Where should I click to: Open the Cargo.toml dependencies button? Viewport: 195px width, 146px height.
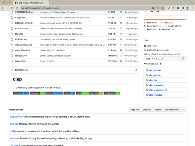point(135,110)
